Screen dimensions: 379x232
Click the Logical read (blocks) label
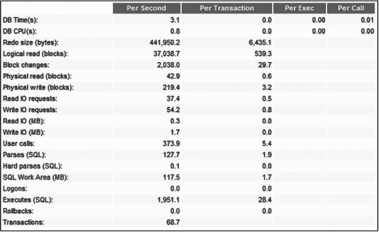pos(34,54)
